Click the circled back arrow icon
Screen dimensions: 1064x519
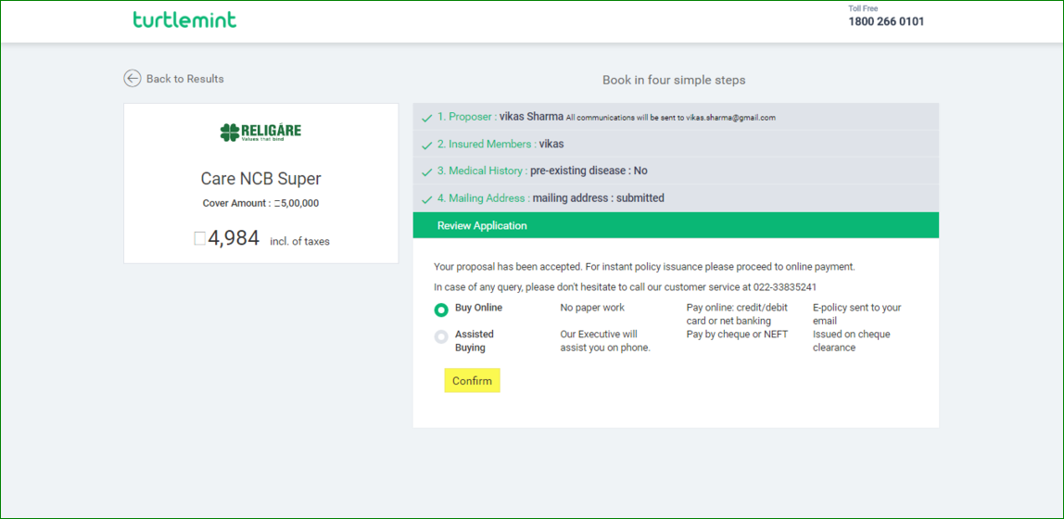tap(133, 79)
